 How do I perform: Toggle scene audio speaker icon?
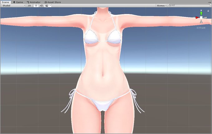41,6
